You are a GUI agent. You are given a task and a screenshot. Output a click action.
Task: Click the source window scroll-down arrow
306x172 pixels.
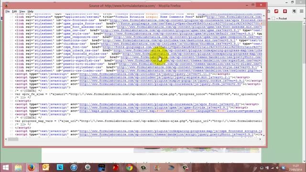click(x=264, y=135)
